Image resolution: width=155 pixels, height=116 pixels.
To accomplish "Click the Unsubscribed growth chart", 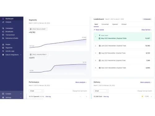I will 58,67.
